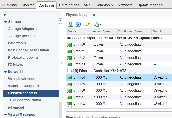Click the vmnic7 adapter card icon

pos(69,97)
